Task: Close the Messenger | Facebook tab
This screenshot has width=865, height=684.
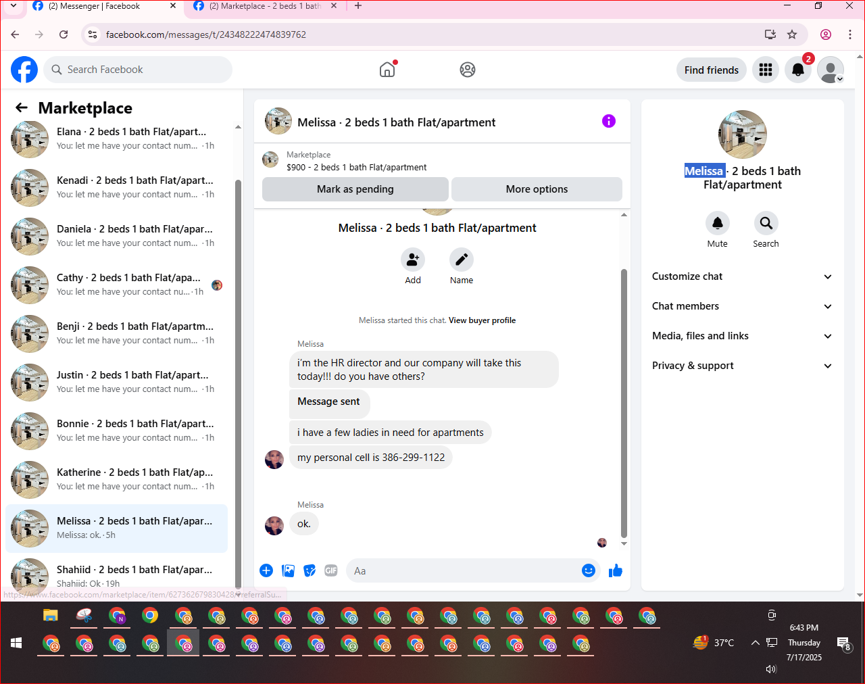Action: click(x=173, y=6)
